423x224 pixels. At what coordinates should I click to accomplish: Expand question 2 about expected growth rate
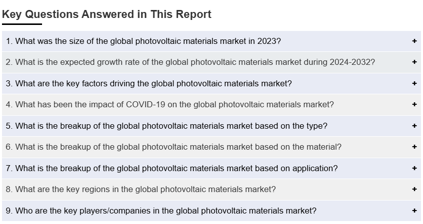tap(190, 62)
